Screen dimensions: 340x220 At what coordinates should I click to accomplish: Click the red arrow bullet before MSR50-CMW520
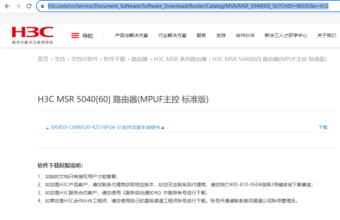[x=47, y=129]
